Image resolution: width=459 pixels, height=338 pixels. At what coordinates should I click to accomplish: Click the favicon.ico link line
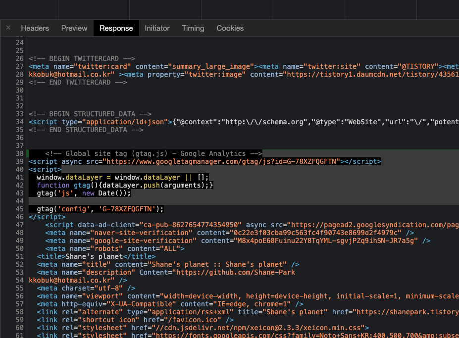135,320
